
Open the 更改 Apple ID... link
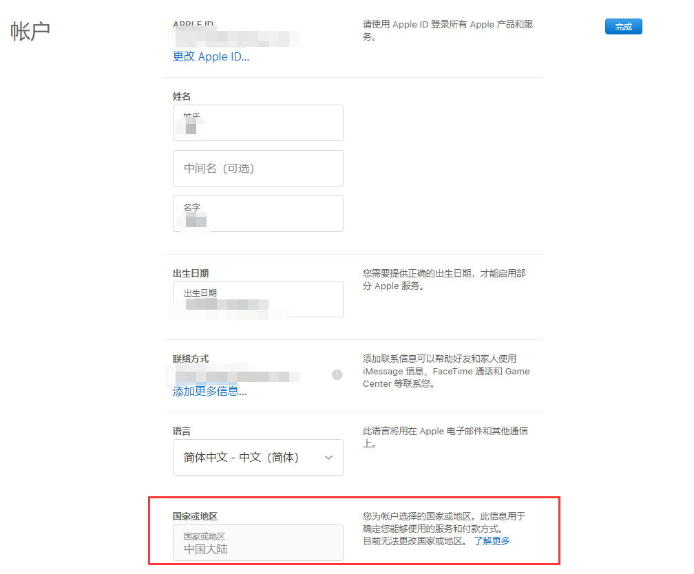211,56
